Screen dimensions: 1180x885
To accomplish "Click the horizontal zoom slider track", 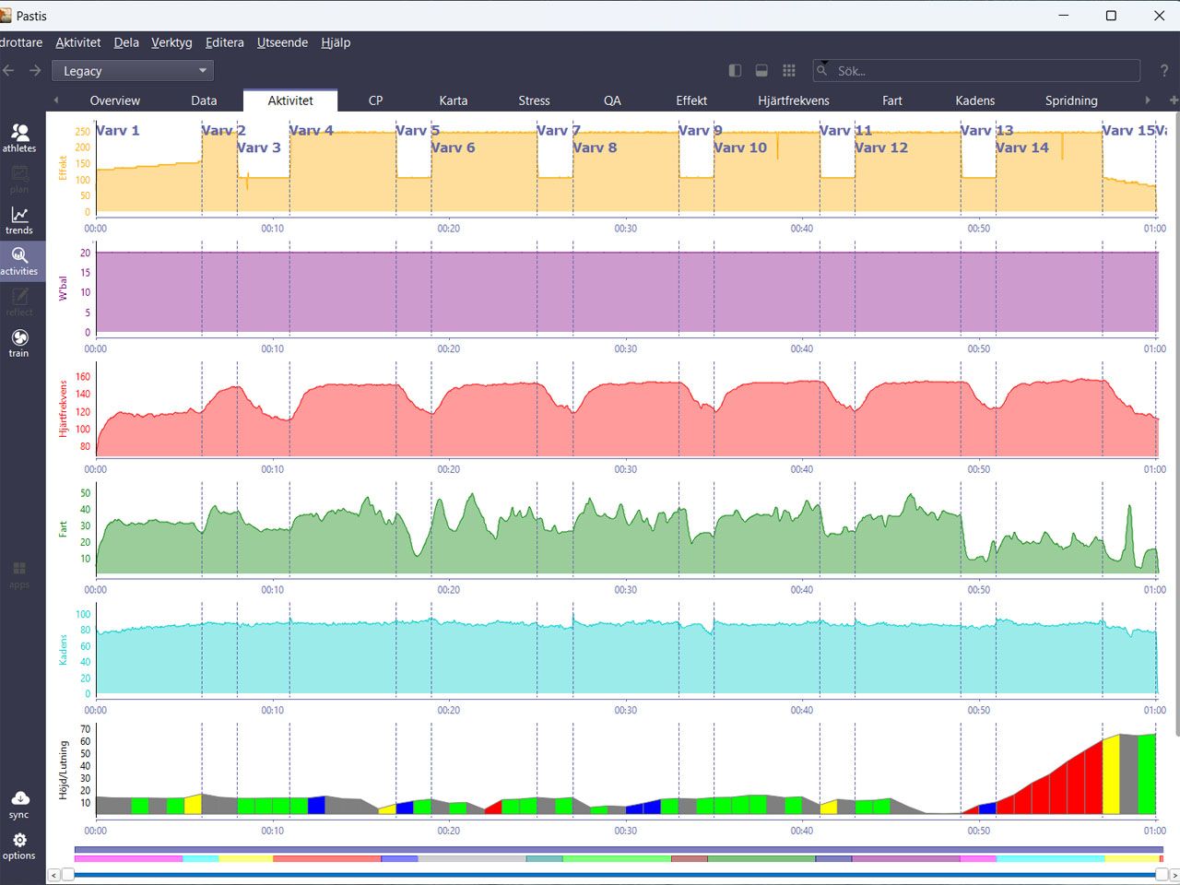I will point(614,874).
